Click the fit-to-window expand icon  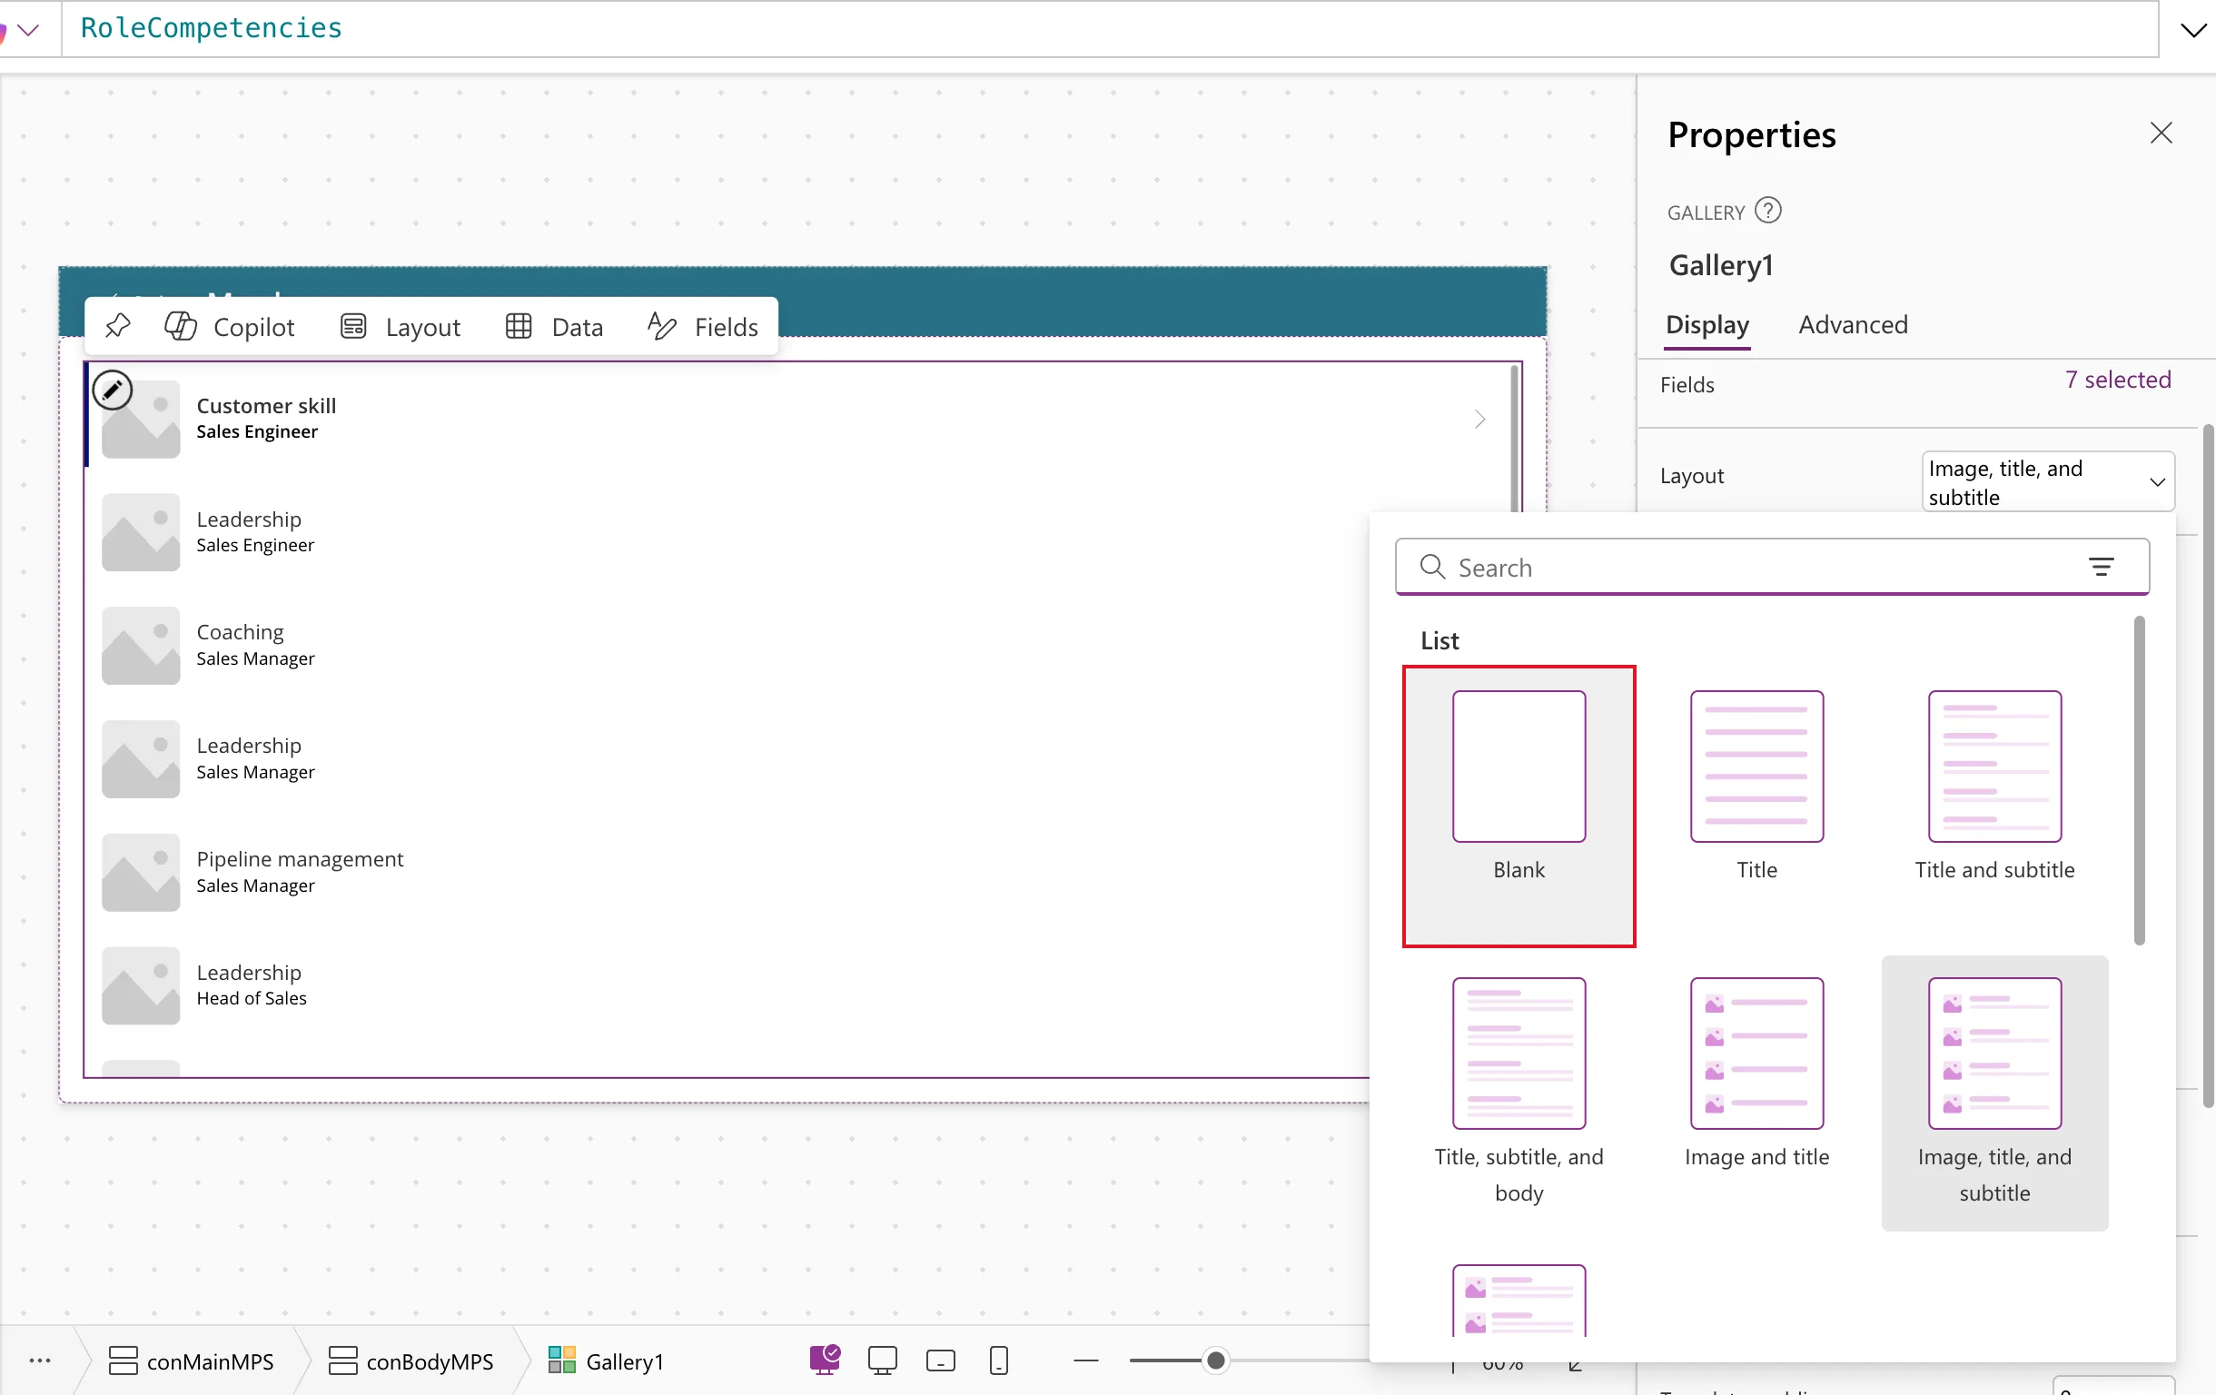pos(1576,1364)
